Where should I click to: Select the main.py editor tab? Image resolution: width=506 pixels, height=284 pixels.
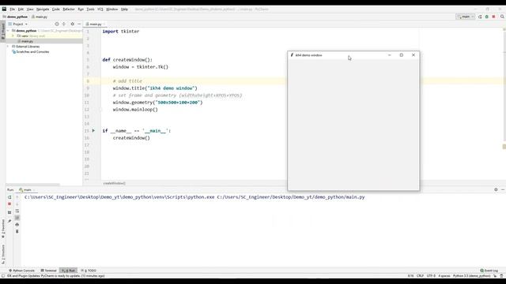tap(94, 24)
